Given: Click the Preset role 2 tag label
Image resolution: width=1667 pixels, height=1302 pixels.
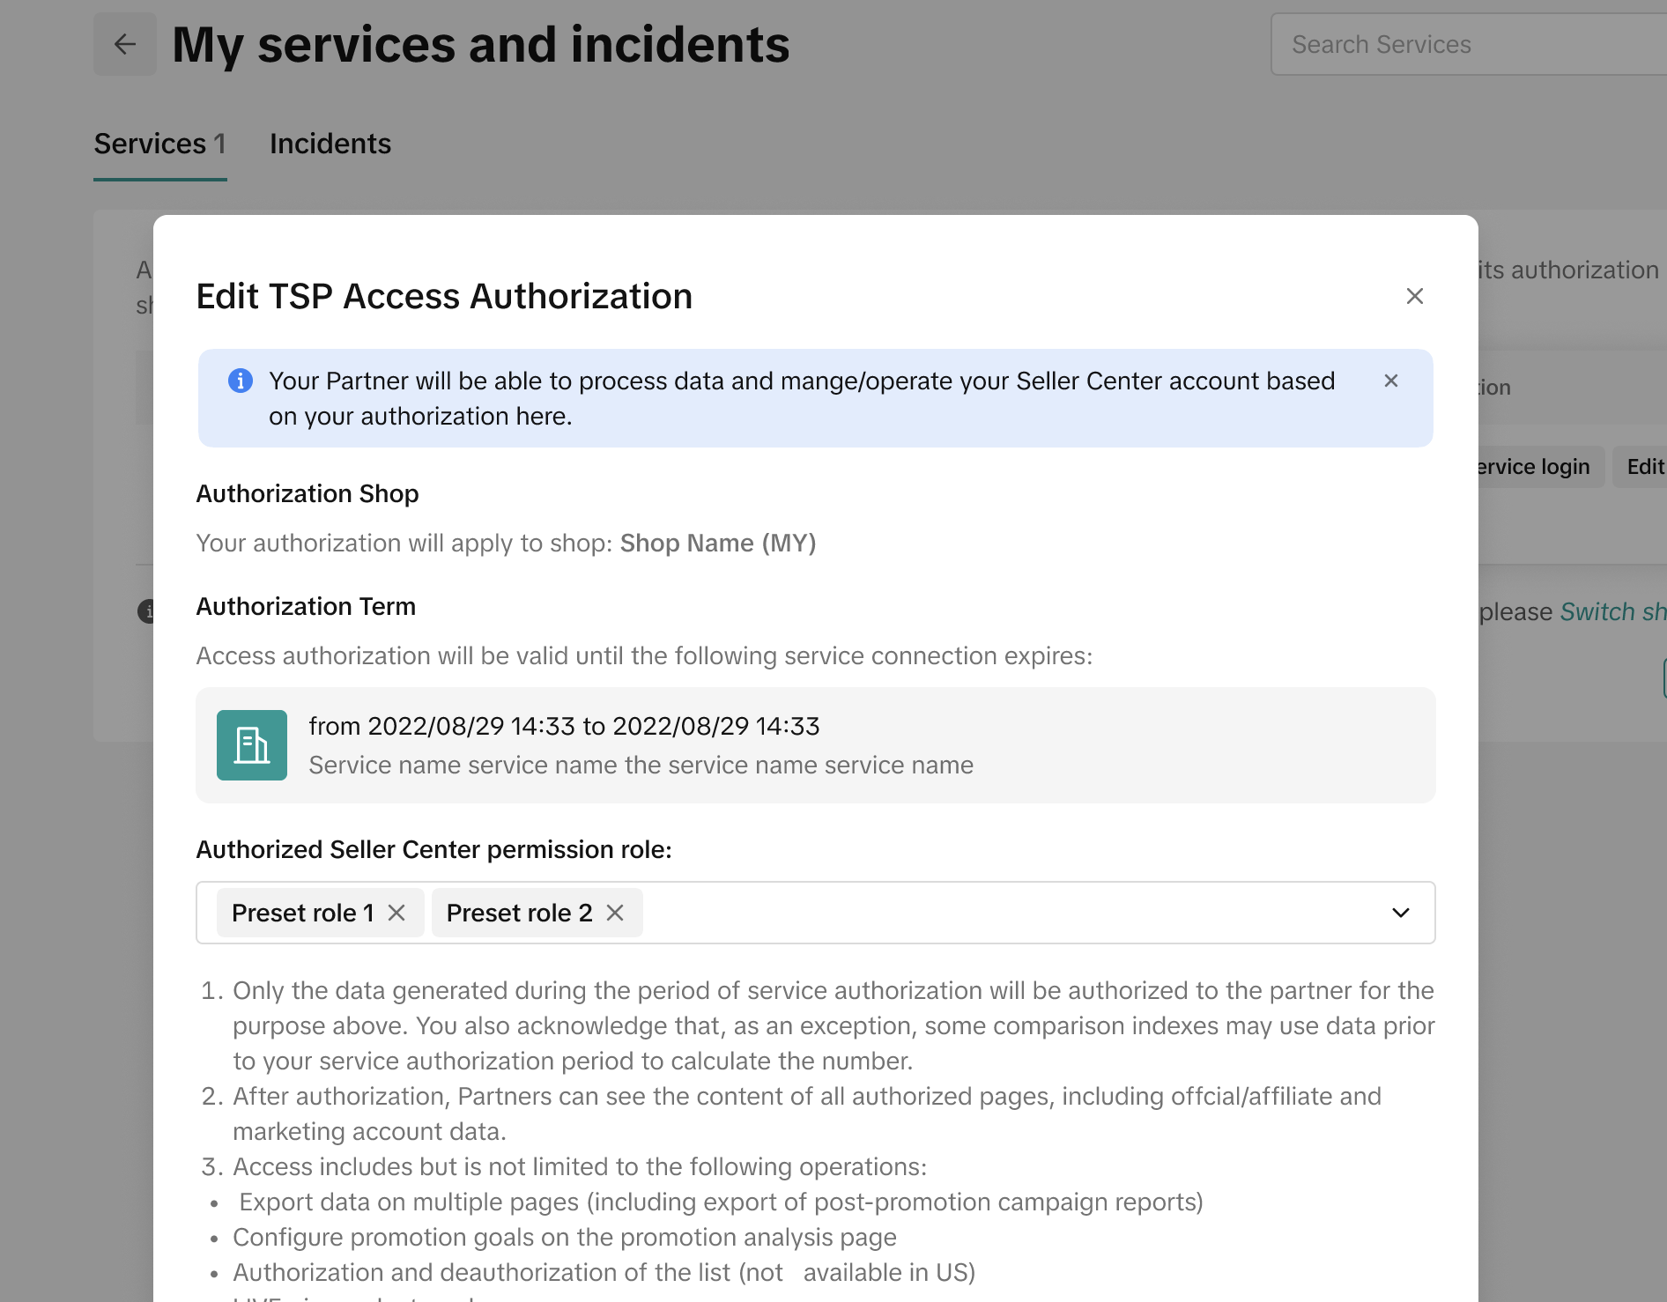Looking at the screenshot, I should click(519, 913).
